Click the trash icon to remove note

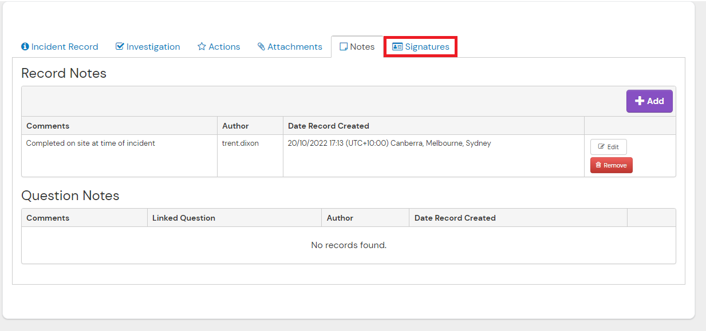click(x=598, y=165)
